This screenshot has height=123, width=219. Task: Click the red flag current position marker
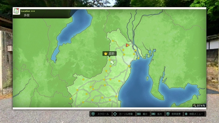click(127, 45)
